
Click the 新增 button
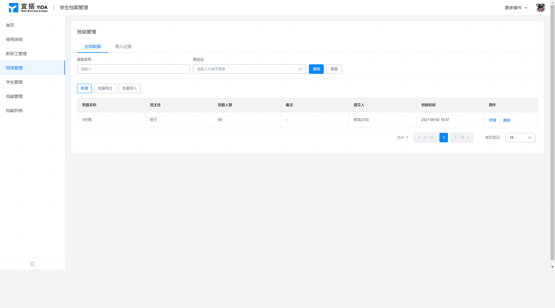click(x=84, y=88)
